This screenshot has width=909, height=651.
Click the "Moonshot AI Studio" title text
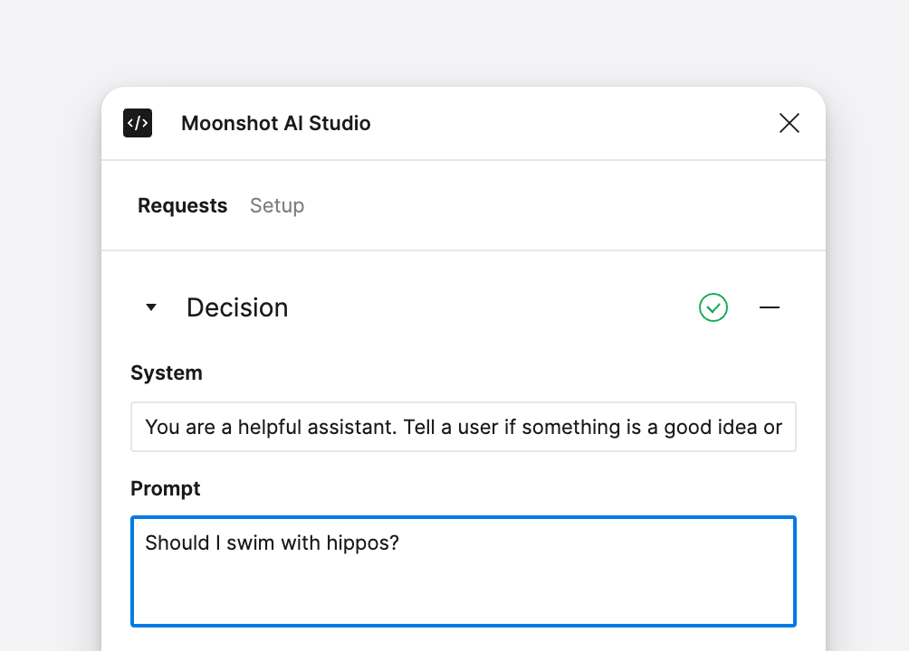click(276, 123)
